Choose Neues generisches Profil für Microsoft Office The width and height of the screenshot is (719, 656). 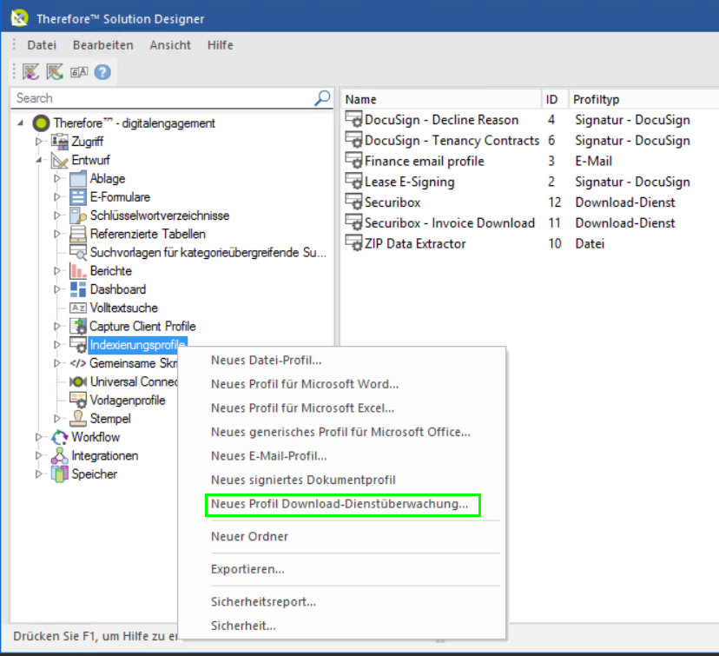coord(342,432)
